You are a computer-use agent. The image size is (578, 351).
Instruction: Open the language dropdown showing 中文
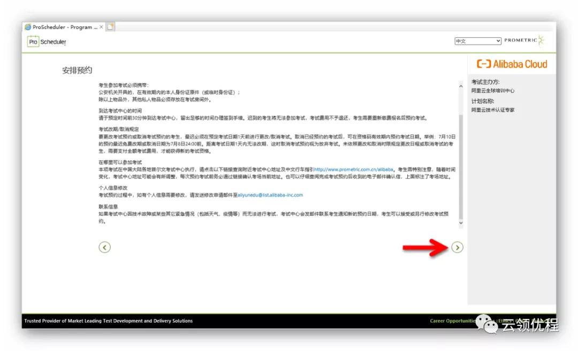point(478,41)
